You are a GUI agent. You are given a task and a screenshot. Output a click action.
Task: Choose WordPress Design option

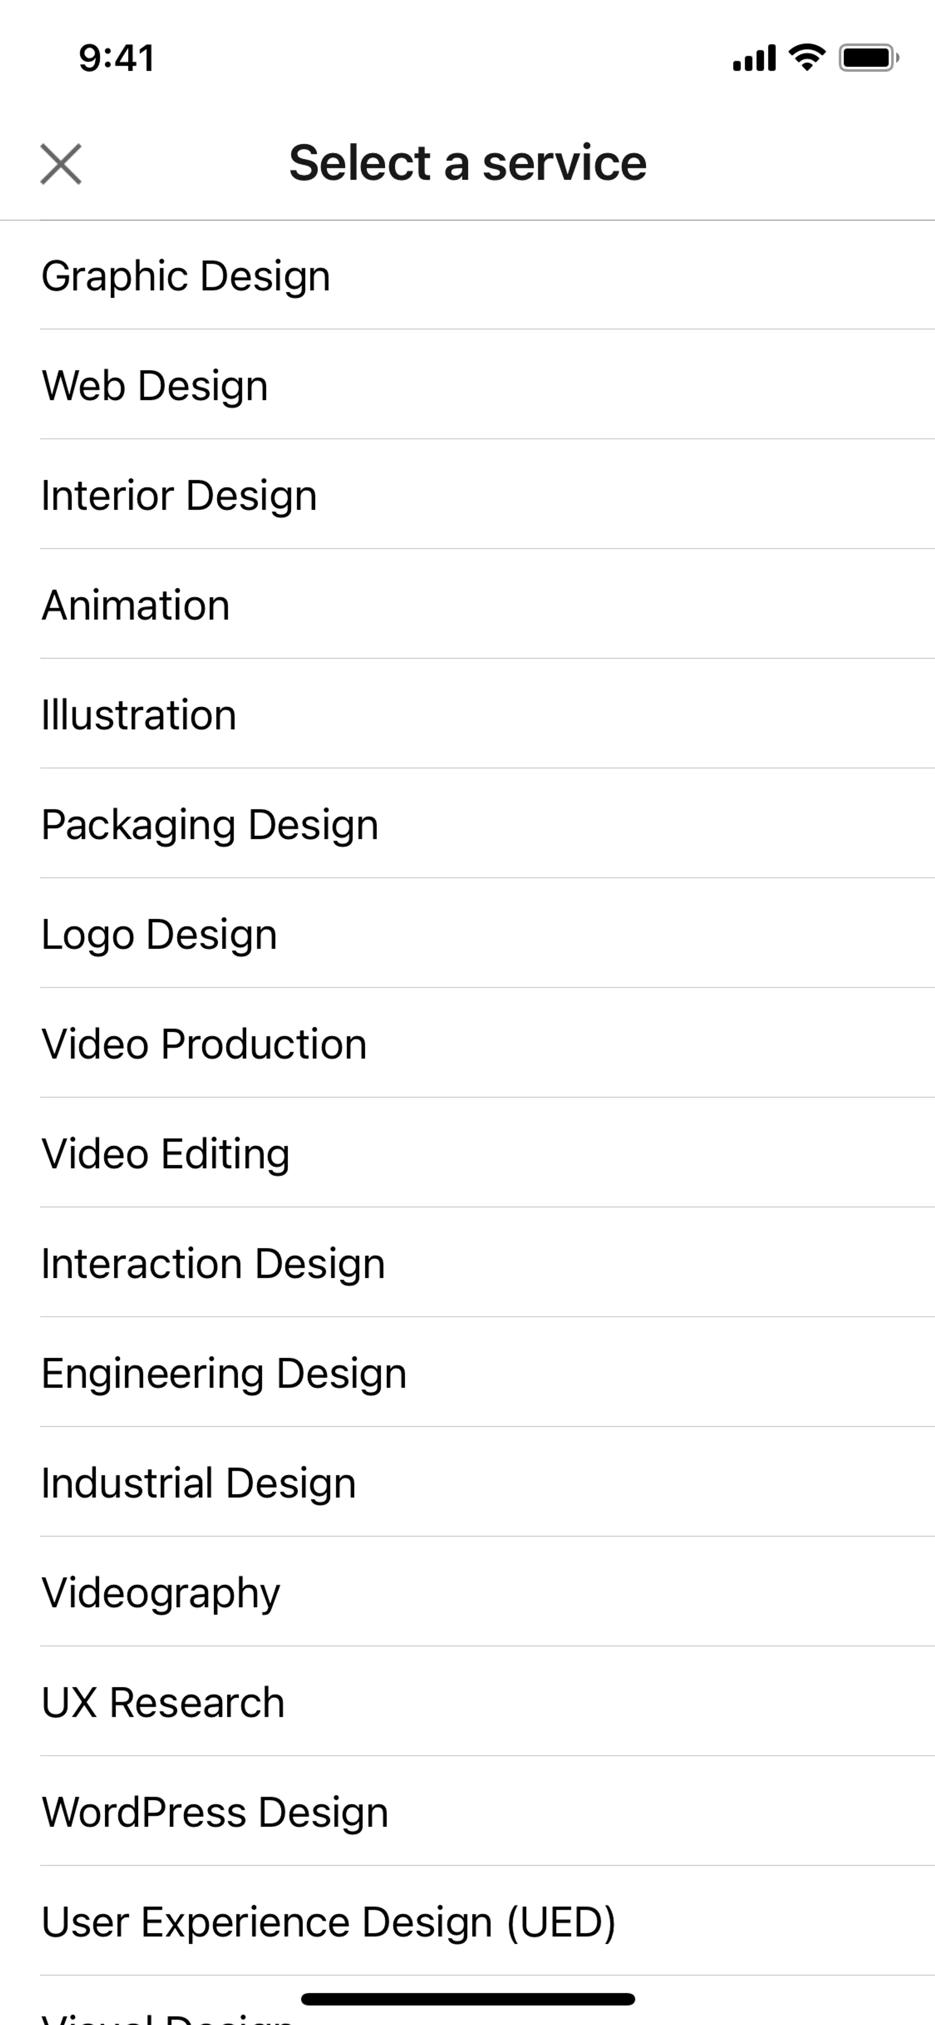coord(214,1812)
